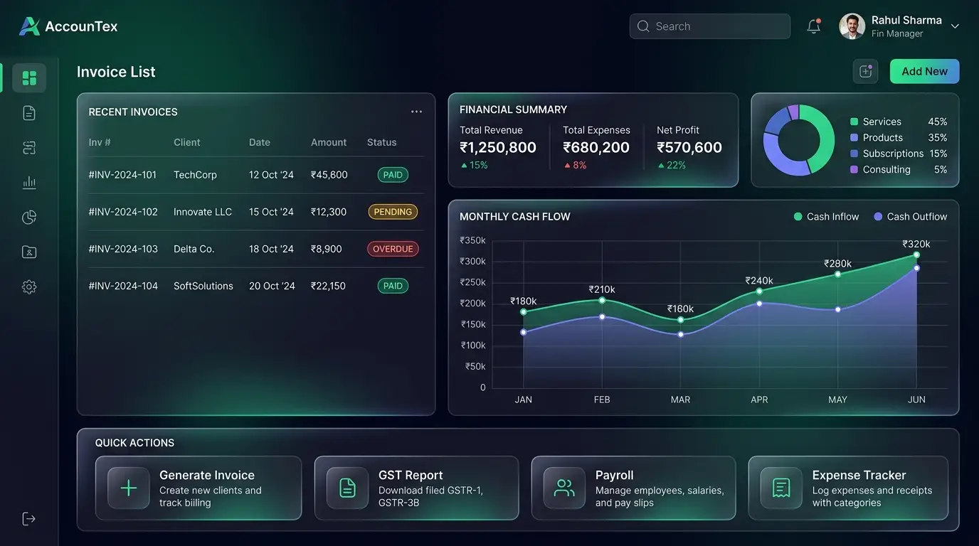979x546 pixels.
Task: Expand the user menu chevron
Action: point(955,26)
